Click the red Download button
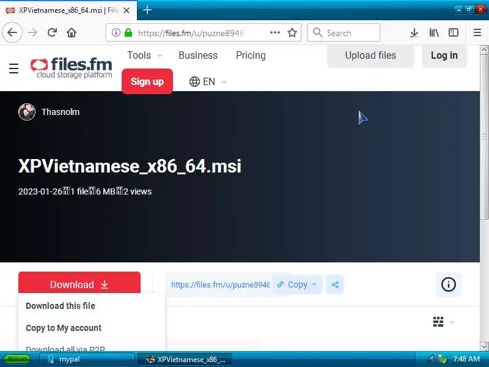This screenshot has width=489, height=367. tap(79, 283)
